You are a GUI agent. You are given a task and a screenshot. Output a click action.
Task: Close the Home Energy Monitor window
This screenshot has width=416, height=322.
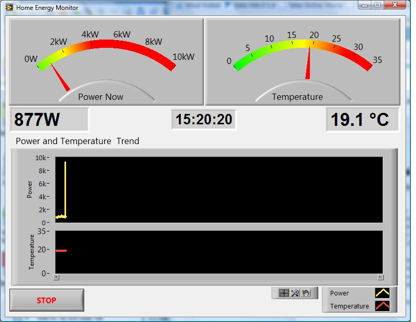pos(395,5)
